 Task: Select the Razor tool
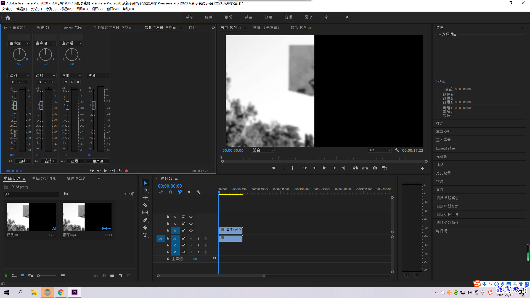click(x=145, y=205)
